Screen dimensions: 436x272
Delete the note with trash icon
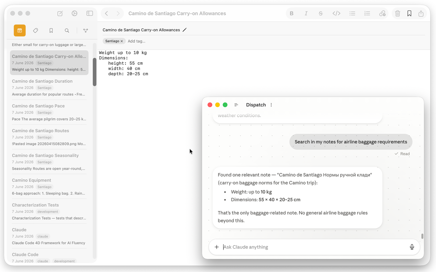pyautogui.click(x=398, y=14)
